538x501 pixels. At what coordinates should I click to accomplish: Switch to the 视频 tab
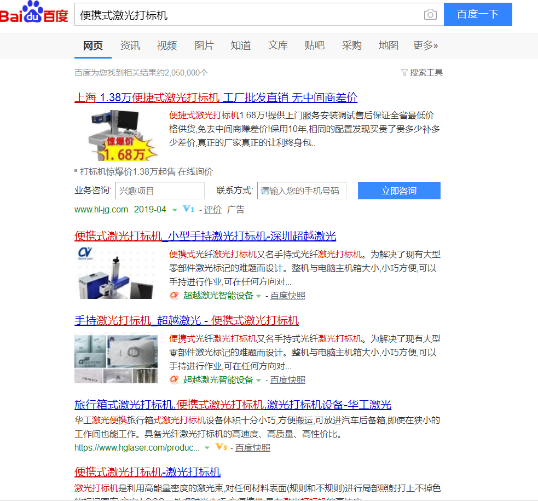click(167, 45)
